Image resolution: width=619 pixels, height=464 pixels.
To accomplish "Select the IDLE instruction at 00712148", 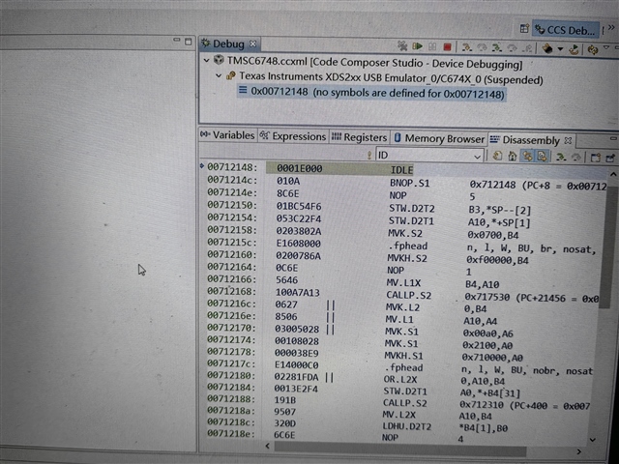I will click(401, 170).
